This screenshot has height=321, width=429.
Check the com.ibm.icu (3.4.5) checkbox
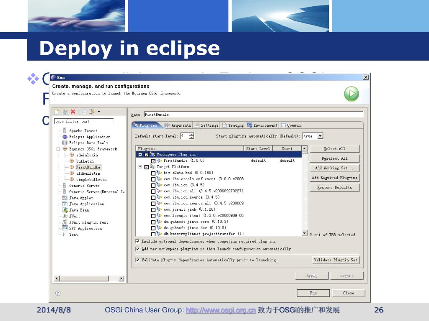[153, 185]
